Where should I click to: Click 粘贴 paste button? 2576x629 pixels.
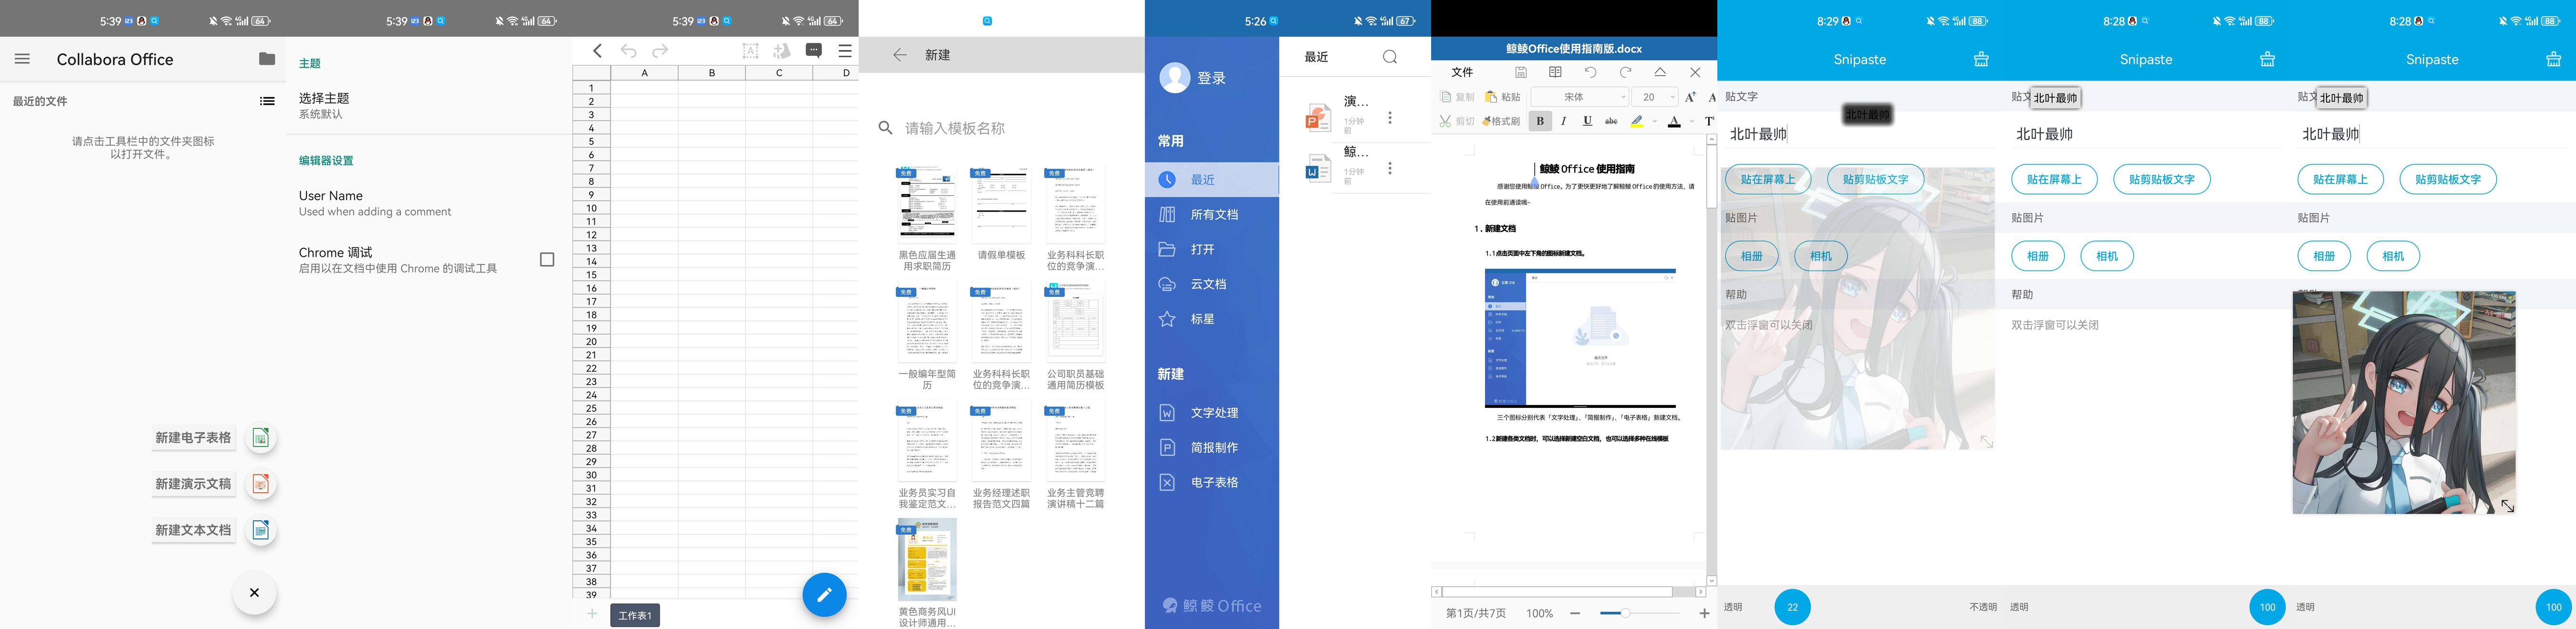click(x=1503, y=97)
